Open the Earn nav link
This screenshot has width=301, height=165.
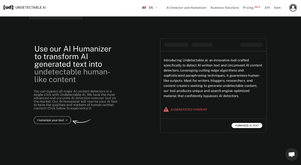tap(277, 8)
